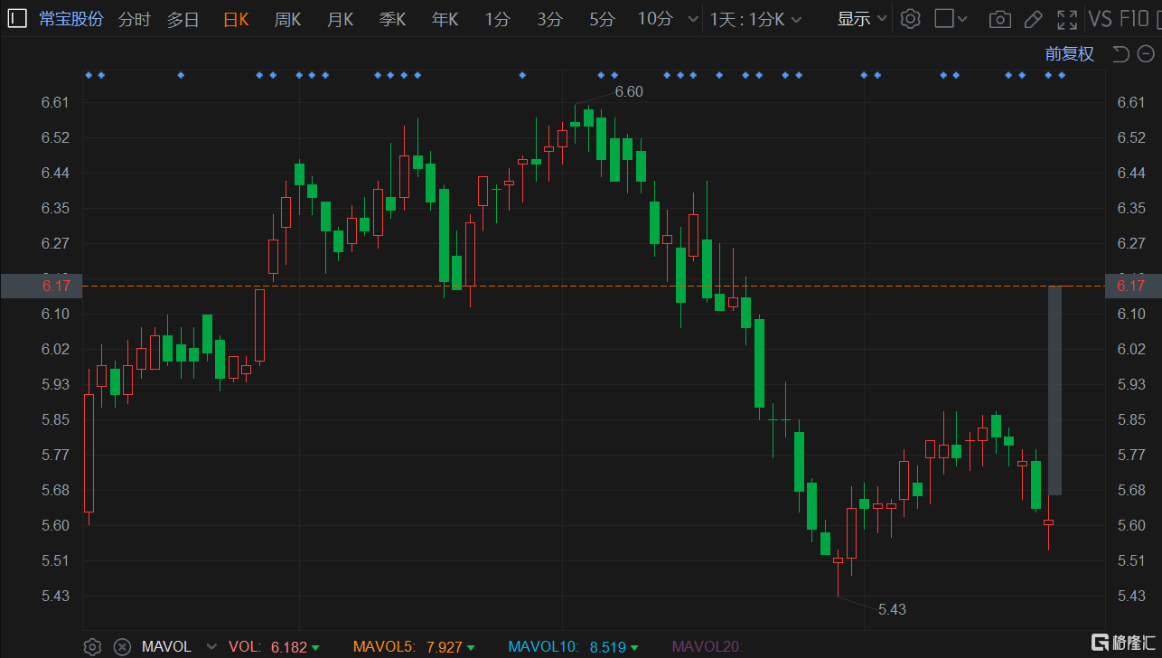Click the MAVOL10: 8.519 readout

click(x=576, y=647)
